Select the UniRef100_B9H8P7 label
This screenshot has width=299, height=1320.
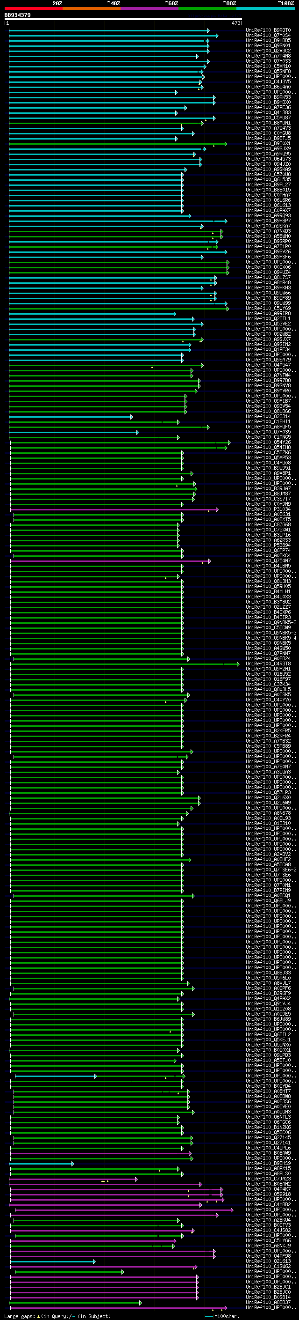pos(268,221)
